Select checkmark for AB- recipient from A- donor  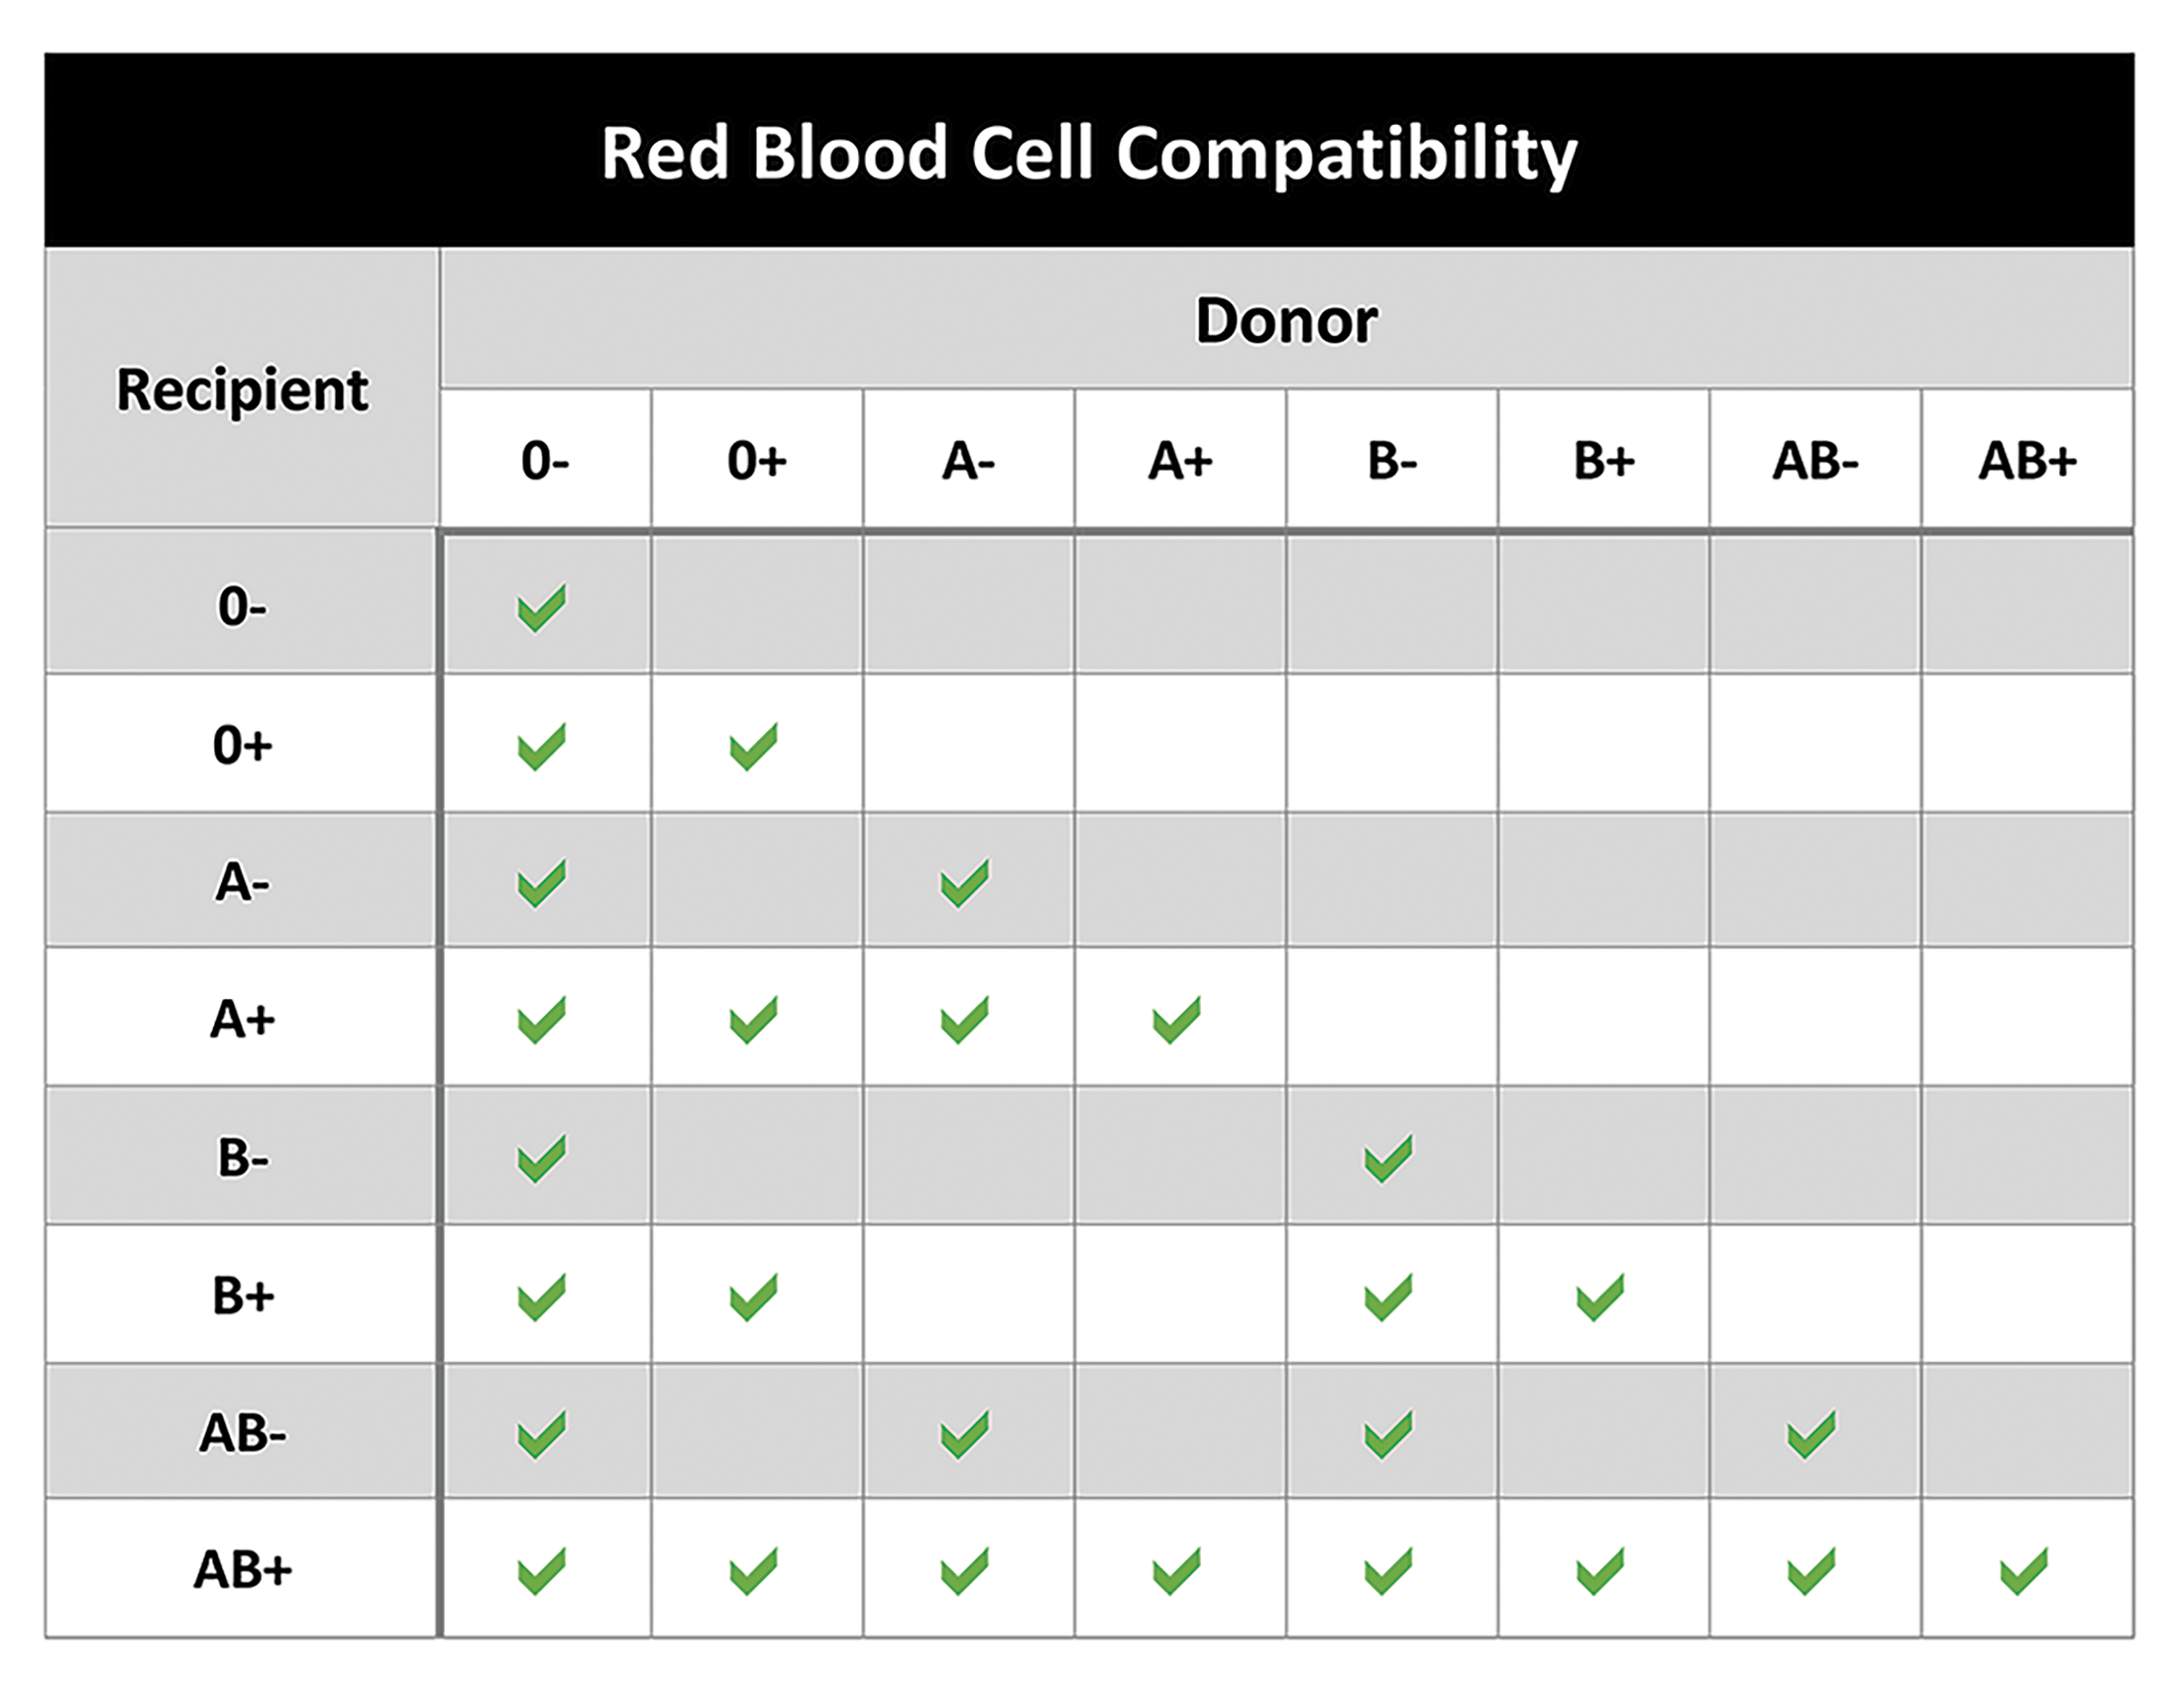[965, 1434]
